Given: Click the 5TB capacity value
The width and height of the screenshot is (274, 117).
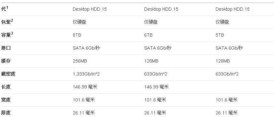Looking at the screenshot, I should coord(220,35).
